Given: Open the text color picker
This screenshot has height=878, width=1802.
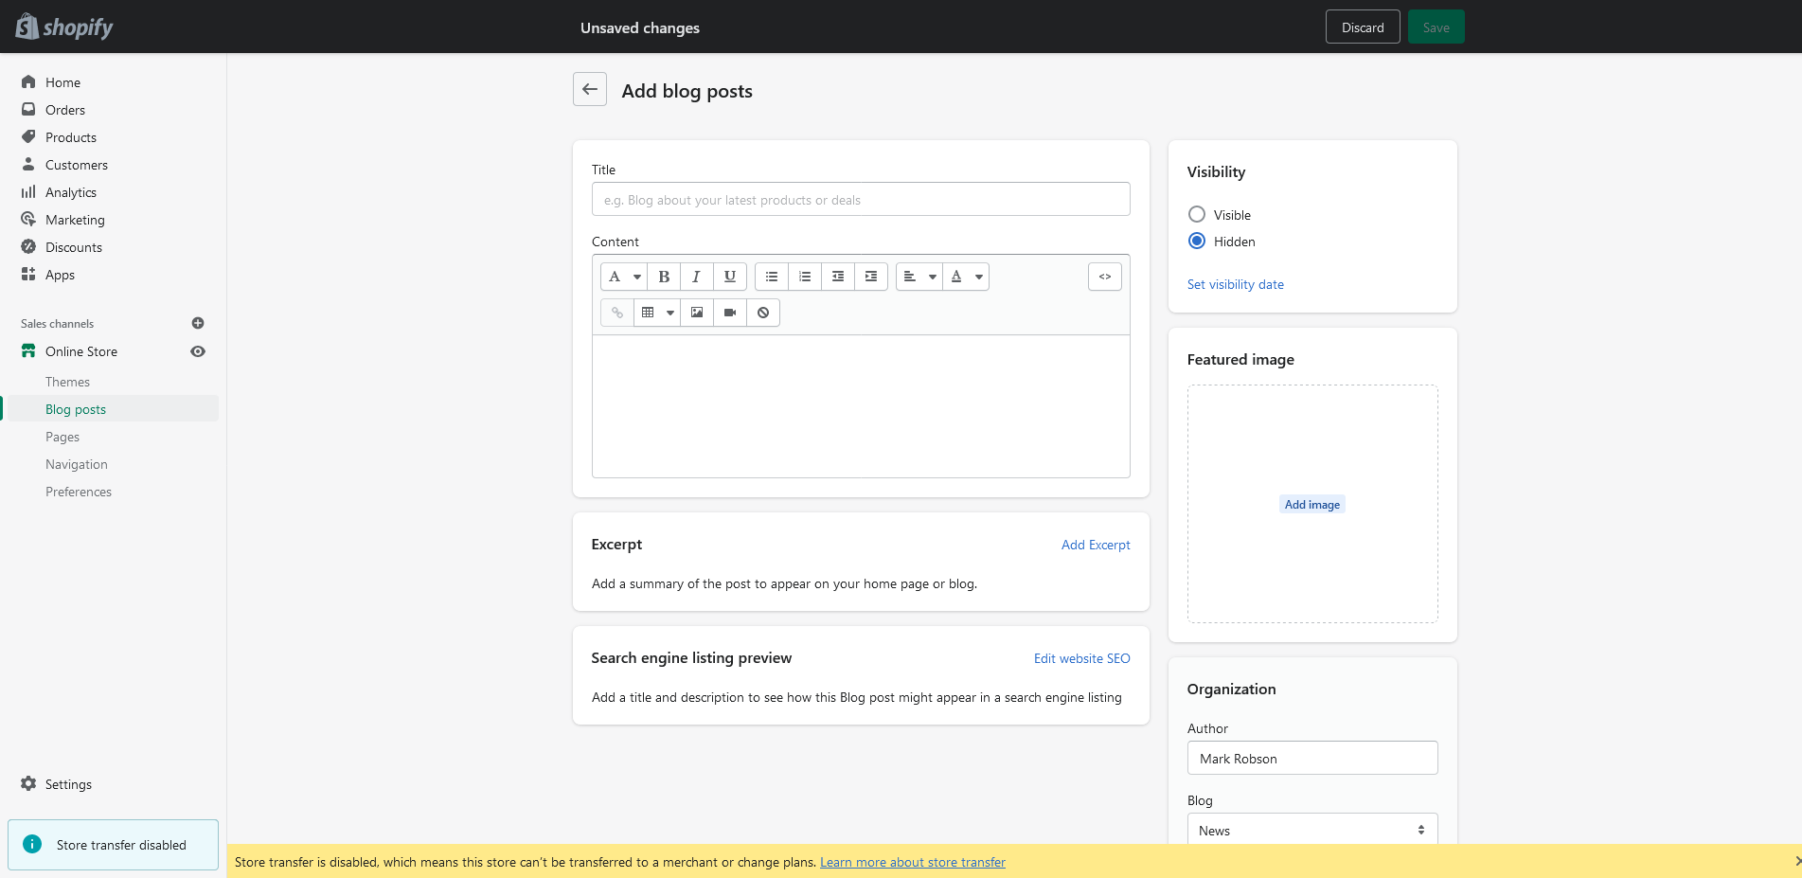Looking at the screenshot, I should [x=966, y=277].
